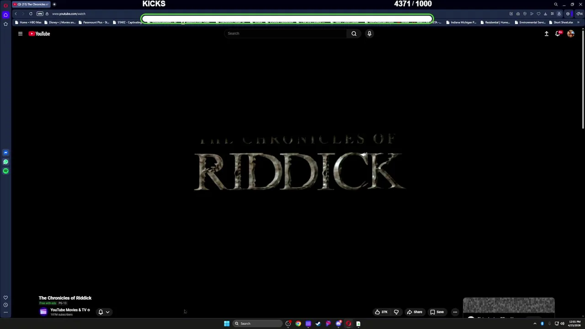Select The Chronicles of Riddick browser tab
Screen dimensions: 585x329
(31, 4)
